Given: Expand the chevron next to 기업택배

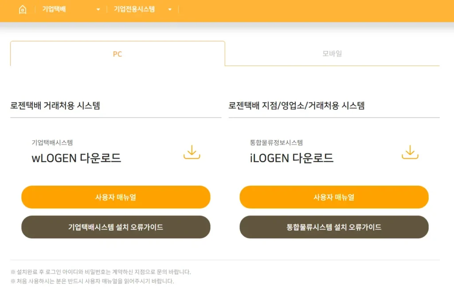Looking at the screenshot, I should click(x=98, y=9).
